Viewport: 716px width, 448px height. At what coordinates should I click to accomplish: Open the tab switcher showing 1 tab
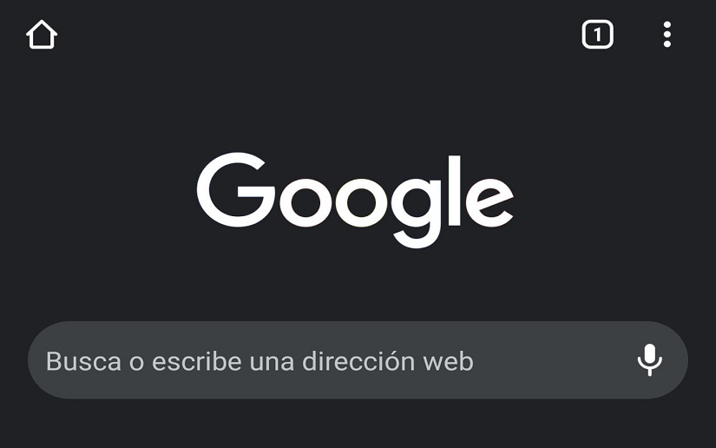pos(597,34)
